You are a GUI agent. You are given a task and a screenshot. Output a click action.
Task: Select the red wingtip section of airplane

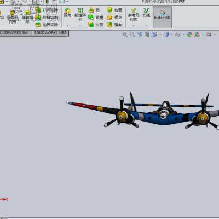85,106
